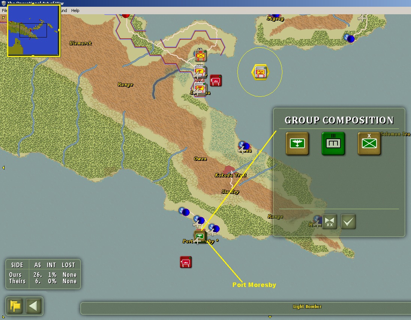411x320 pixels.
Task: Click the Owen map label
Action: (200, 159)
